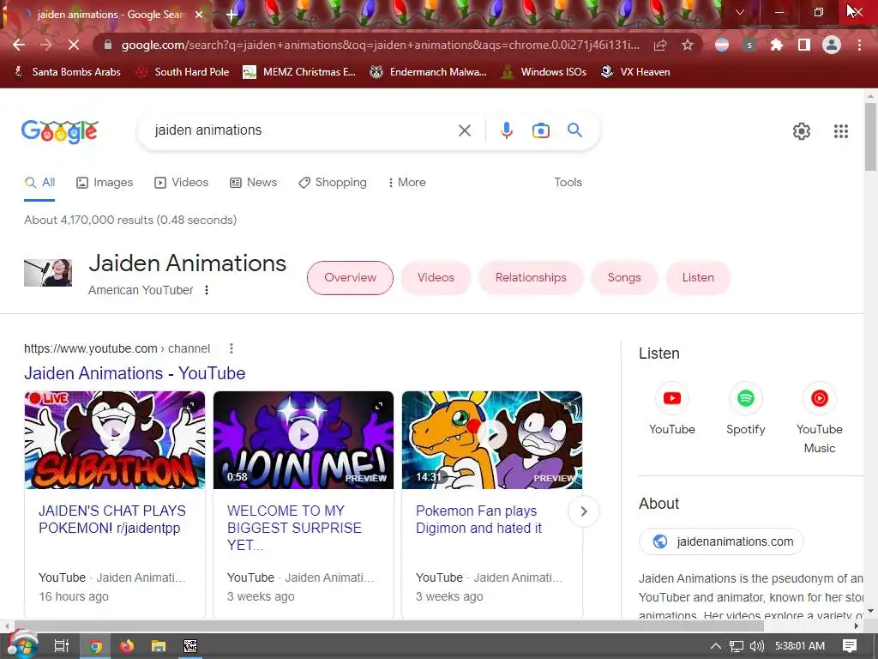Viewport: 878px width, 659px height.
Task: Bookmark this page with the star icon
Action: tap(688, 45)
